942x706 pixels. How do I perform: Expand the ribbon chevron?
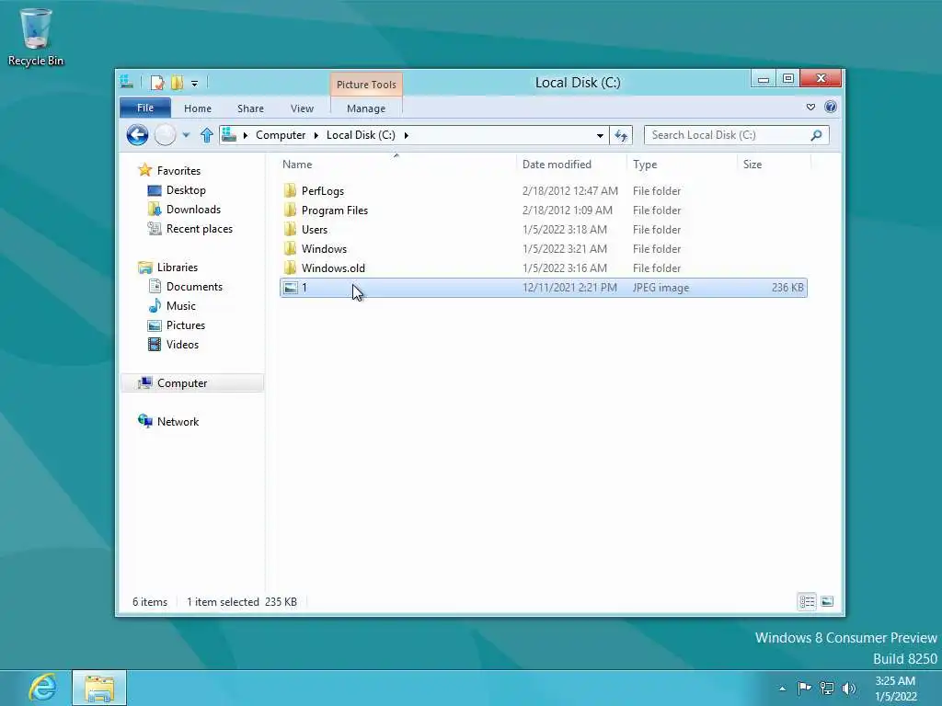(810, 107)
